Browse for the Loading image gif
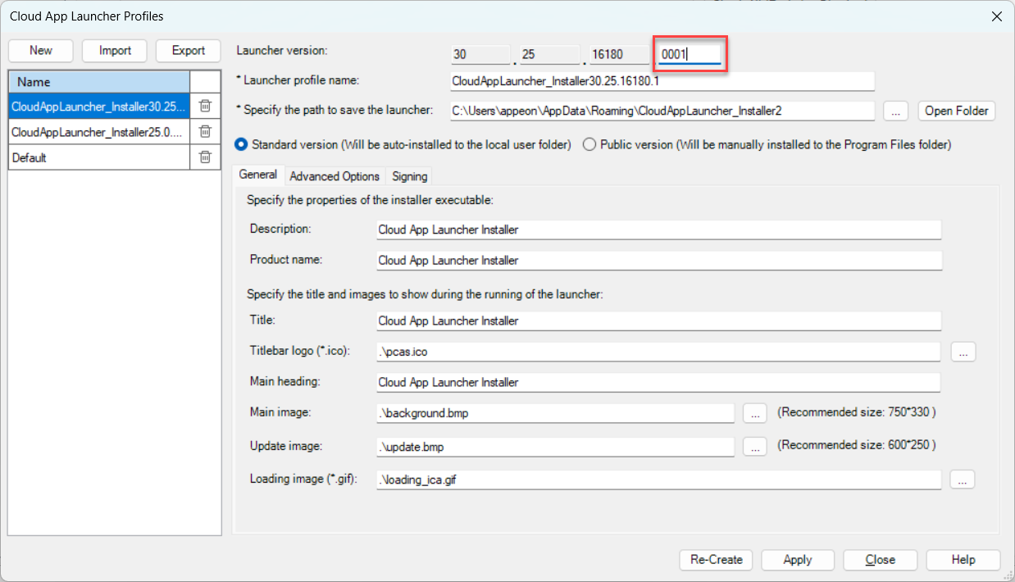1015x582 pixels. click(x=963, y=480)
